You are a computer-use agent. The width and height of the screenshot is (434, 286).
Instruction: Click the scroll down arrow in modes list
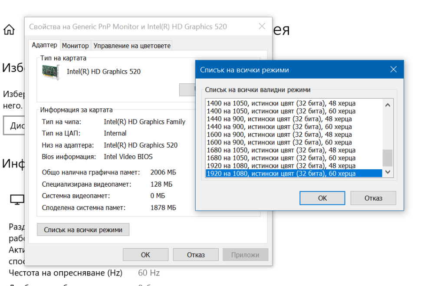(388, 172)
